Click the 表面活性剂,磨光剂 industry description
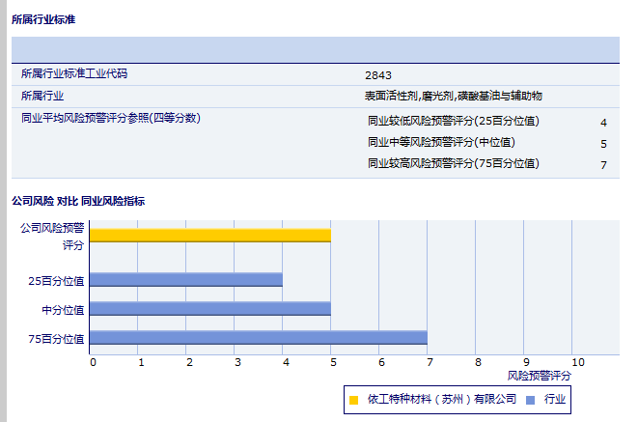 pos(453,96)
